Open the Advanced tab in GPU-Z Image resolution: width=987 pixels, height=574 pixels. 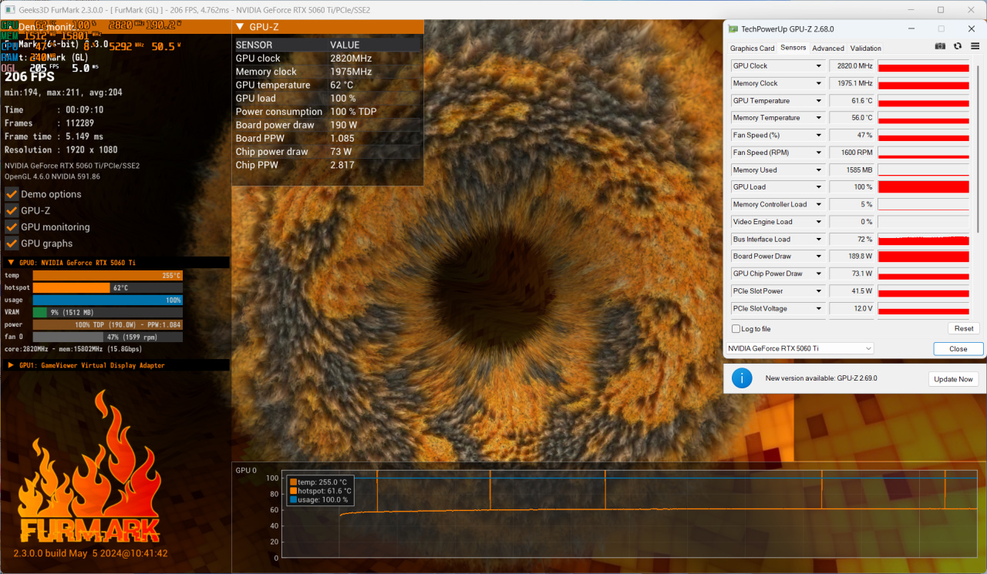[827, 48]
